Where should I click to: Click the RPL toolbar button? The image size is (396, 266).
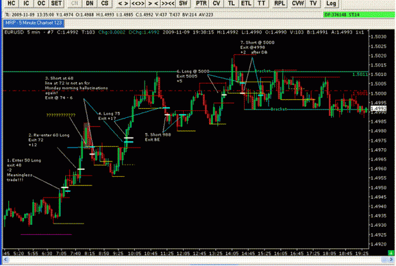click(279, 3)
